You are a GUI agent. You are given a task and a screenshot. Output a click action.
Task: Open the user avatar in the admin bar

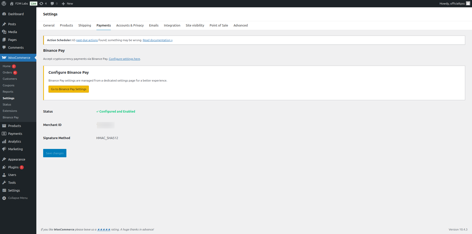pyautogui.click(x=468, y=4)
